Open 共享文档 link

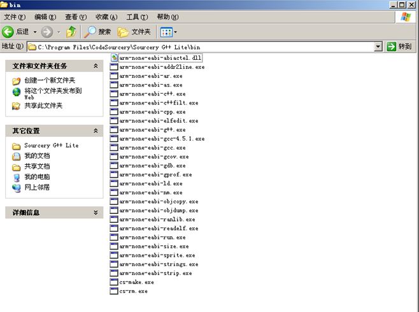click(x=37, y=166)
